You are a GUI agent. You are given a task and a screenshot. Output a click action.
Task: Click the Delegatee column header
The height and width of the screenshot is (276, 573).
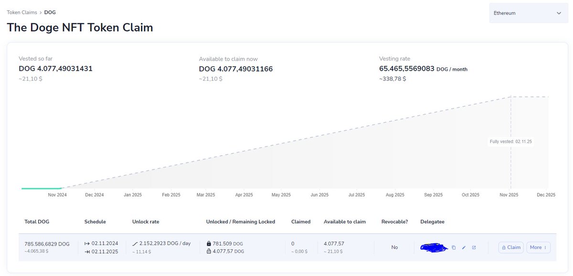(432, 222)
